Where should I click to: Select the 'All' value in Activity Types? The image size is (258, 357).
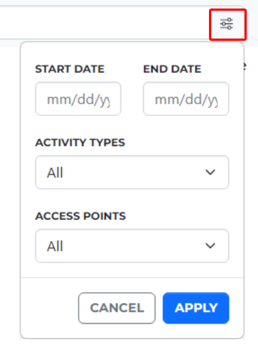[55, 173]
